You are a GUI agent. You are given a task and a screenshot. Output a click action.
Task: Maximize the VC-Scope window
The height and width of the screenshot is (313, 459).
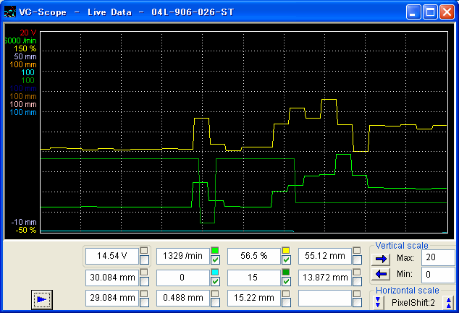coord(430,12)
